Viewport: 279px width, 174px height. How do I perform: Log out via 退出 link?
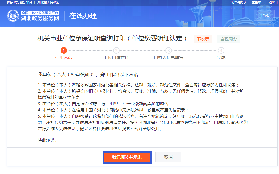[x=272, y=2]
